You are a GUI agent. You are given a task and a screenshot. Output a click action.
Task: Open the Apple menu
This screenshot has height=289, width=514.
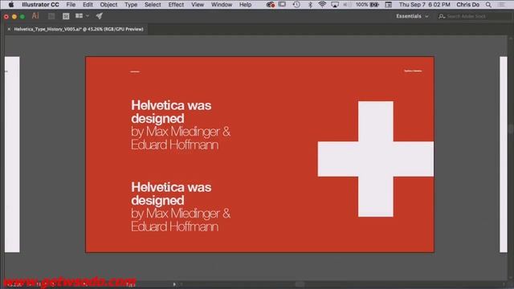[x=10, y=5]
